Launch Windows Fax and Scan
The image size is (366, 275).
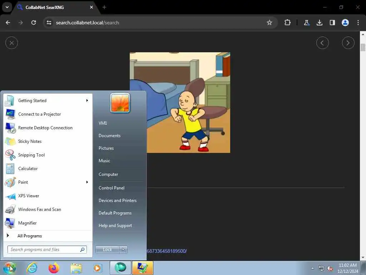coord(48,209)
